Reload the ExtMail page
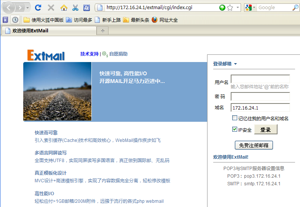 tap(38, 8)
